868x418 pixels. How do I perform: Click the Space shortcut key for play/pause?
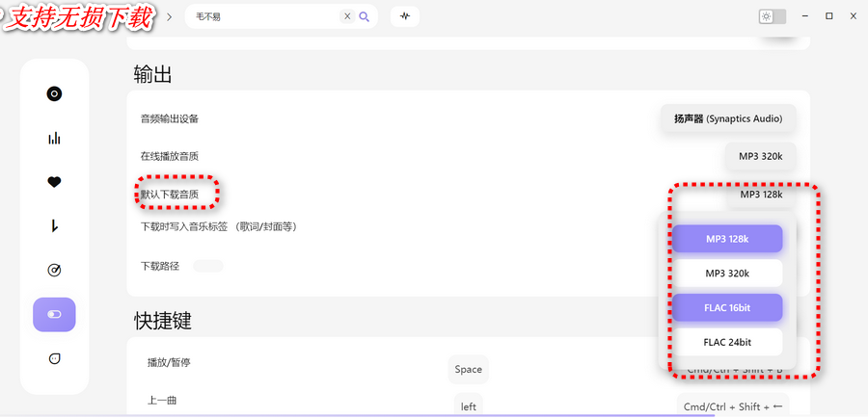click(468, 369)
